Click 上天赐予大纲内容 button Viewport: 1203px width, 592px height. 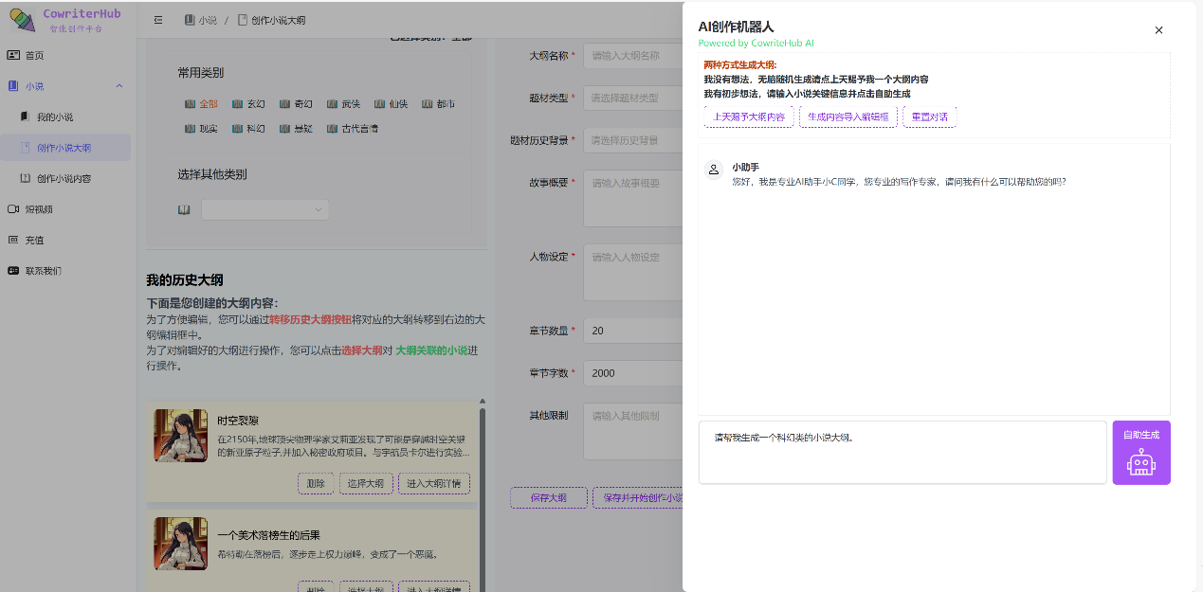coord(749,117)
